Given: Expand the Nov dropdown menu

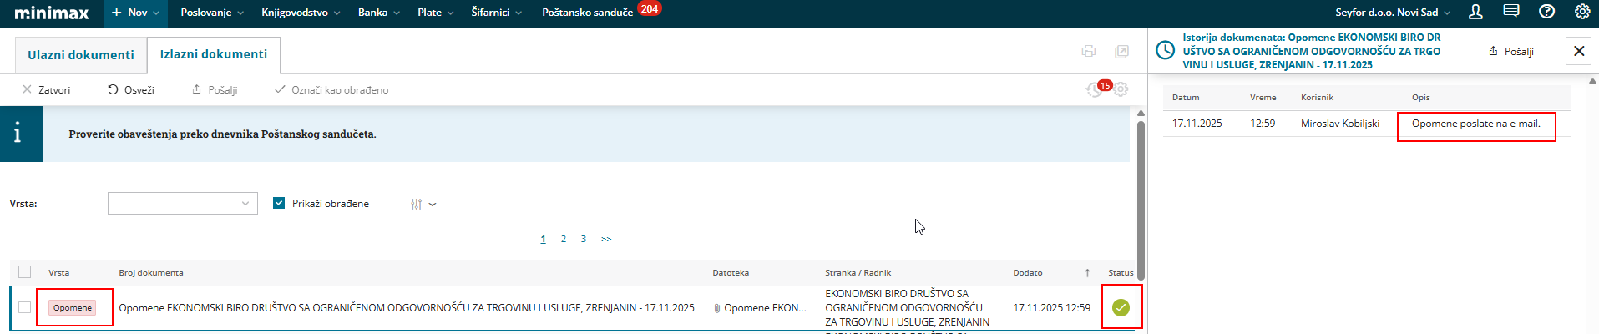Looking at the screenshot, I should point(136,13).
